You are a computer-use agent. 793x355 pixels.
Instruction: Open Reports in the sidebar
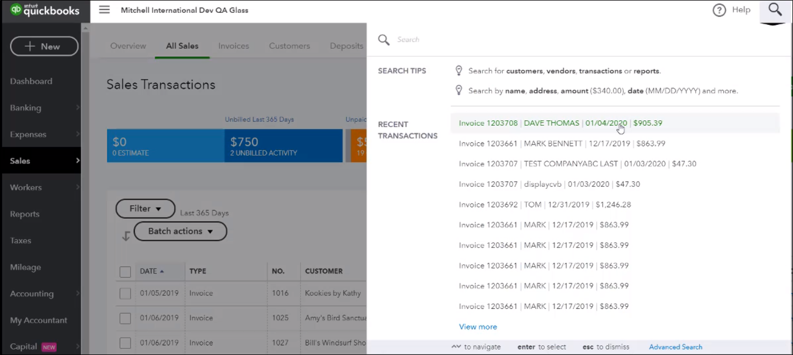point(25,214)
